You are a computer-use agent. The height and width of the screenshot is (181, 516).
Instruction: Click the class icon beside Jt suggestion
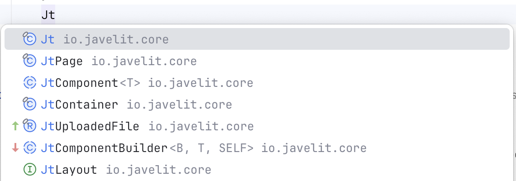point(29,39)
